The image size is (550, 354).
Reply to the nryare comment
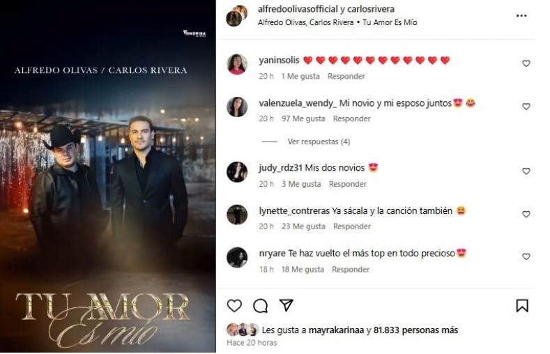351,270
